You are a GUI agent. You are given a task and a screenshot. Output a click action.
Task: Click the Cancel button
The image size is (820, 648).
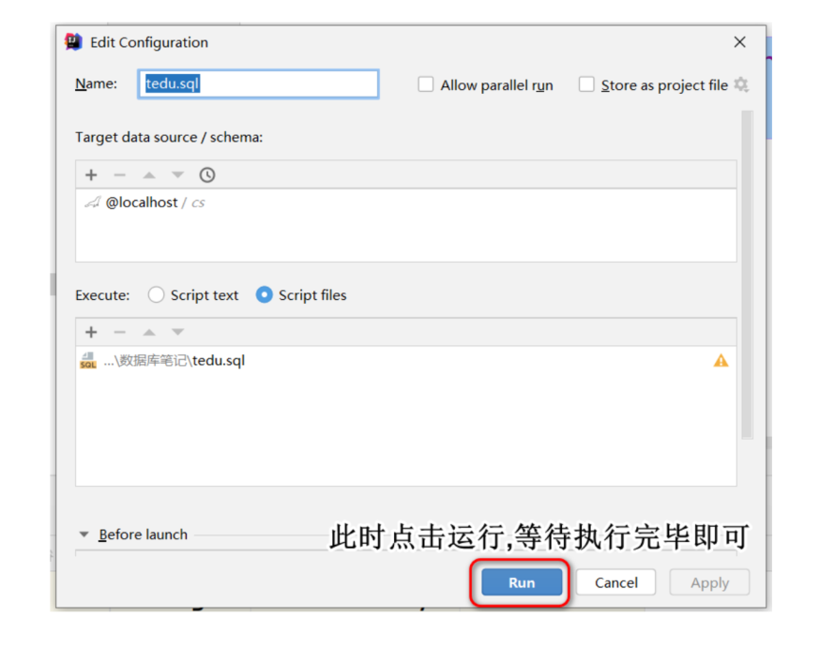pos(615,582)
